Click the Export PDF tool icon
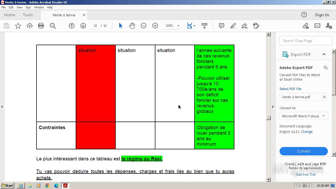336x189 pixels. [285, 54]
